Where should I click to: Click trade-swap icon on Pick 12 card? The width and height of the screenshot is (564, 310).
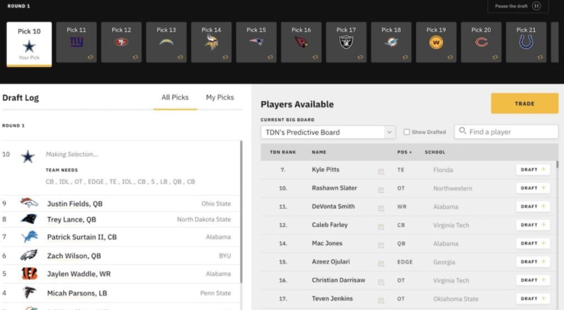[135, 57]
